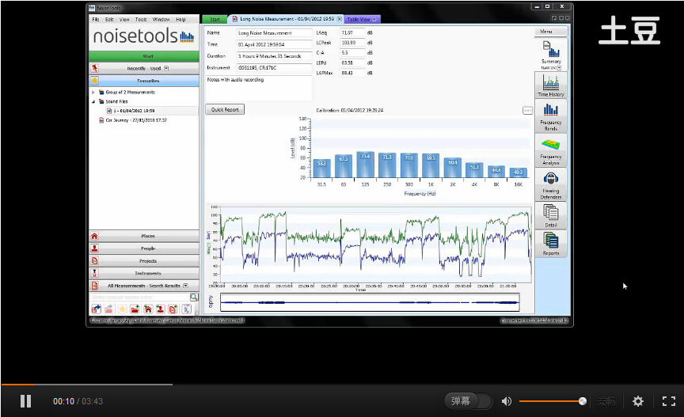
Task: Click the add project toolbar icon
Action: (173, 309)
